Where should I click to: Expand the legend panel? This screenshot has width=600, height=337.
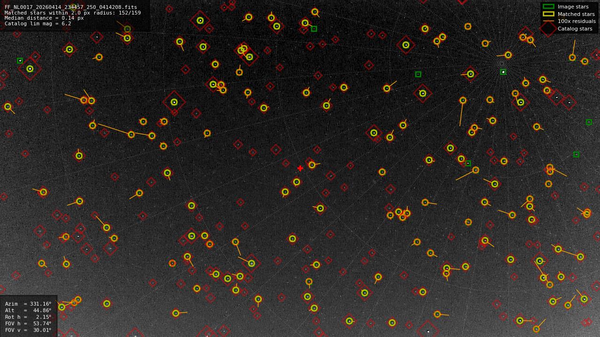568,18
